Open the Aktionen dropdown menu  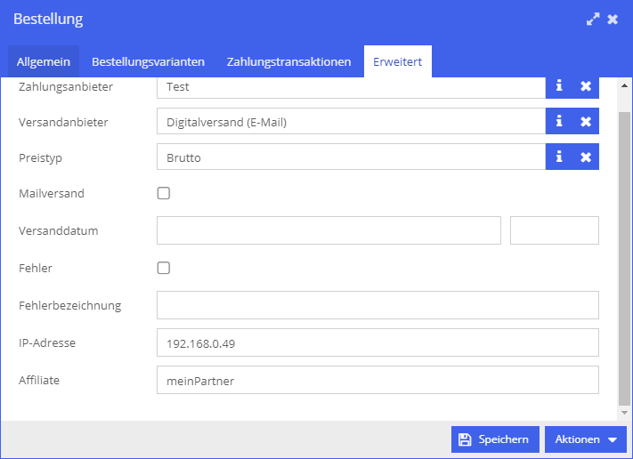click(585, 439)
